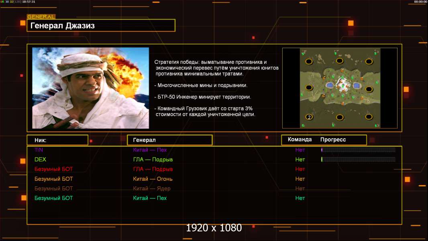
Task: Click 'ГЛА — Подрыв' in DEX's row
Action: 153,159
